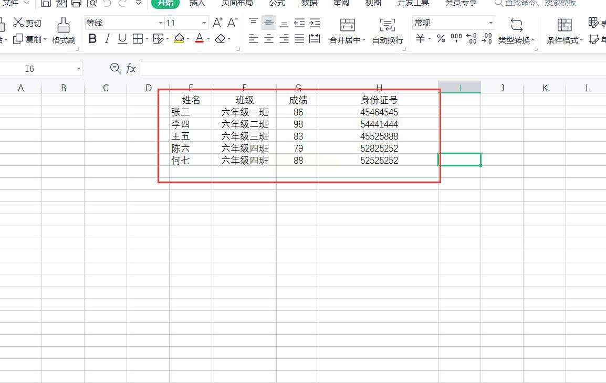The image size is (606, 383).
Task: Click the Save icon in quick access bar
Action: coord(46,3)
